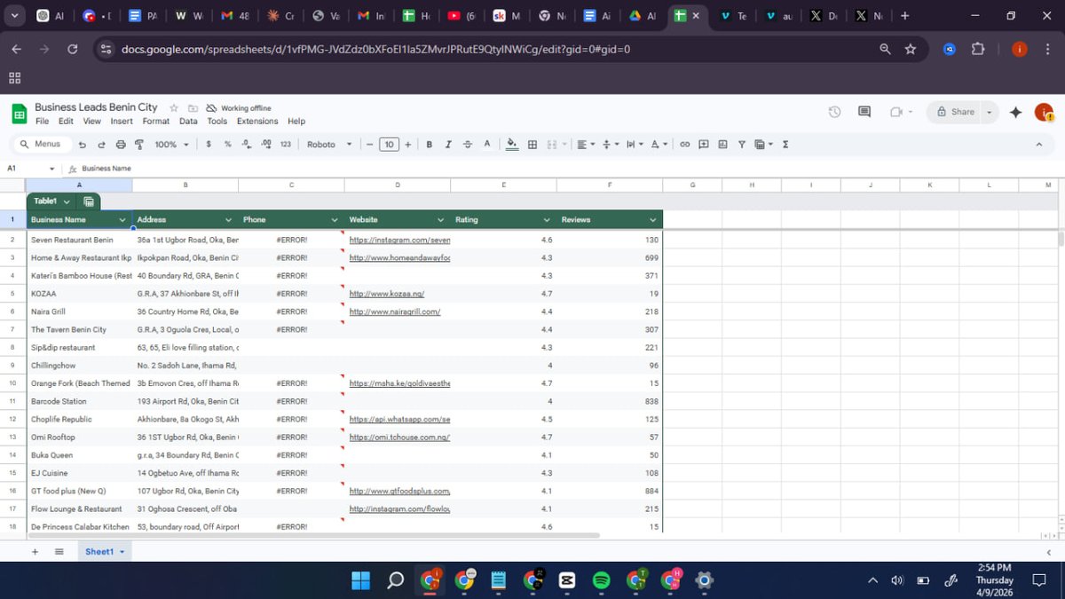This screenshot has width=1065, height=599.
Task: Apply percent format to the selection
Action: [x=228, y=145]
